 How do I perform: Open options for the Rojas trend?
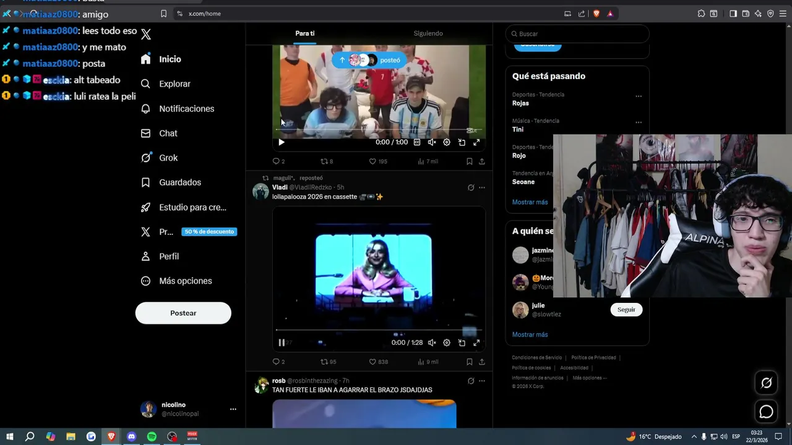pyautogui.click(x=639, y=96)
